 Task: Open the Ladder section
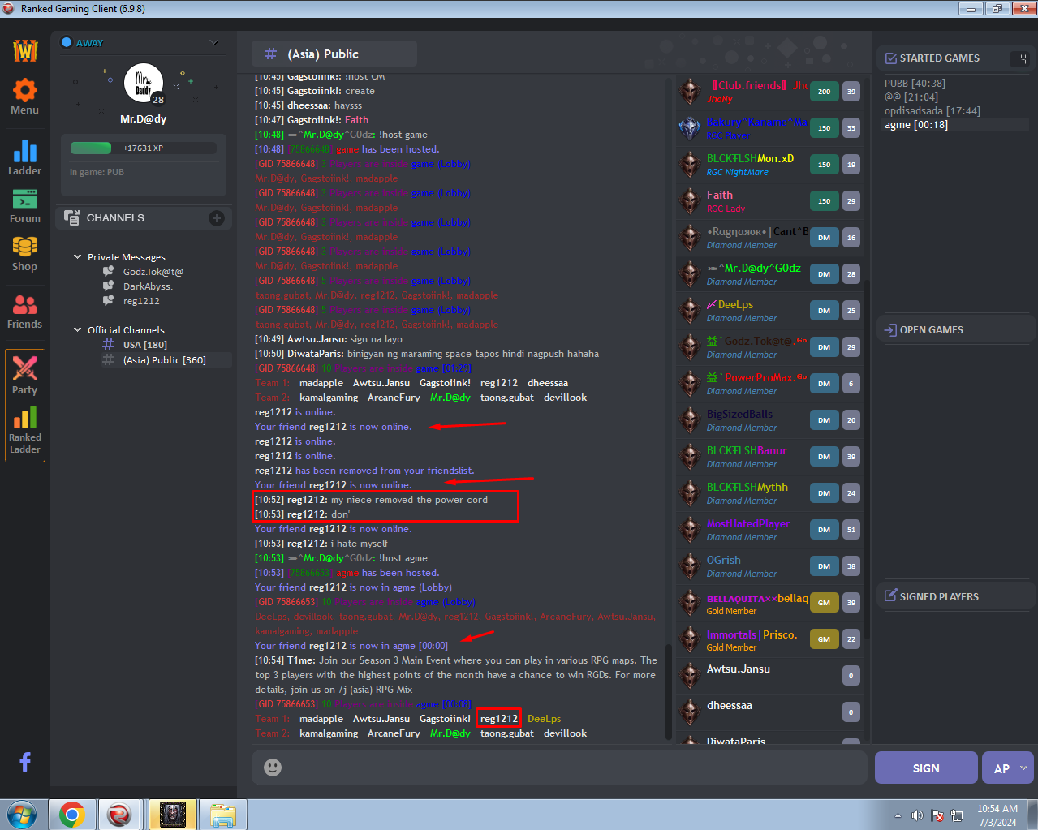pyautogui.click(x=24, y=157)
